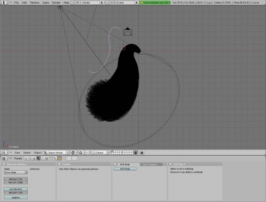Toggle the Use Max Dist button

click(15, 189)
